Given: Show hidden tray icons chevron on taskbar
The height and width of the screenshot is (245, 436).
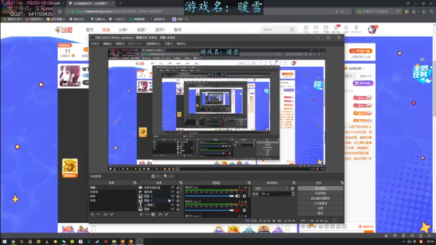Looking at the screenshot, I should [404, 242].
